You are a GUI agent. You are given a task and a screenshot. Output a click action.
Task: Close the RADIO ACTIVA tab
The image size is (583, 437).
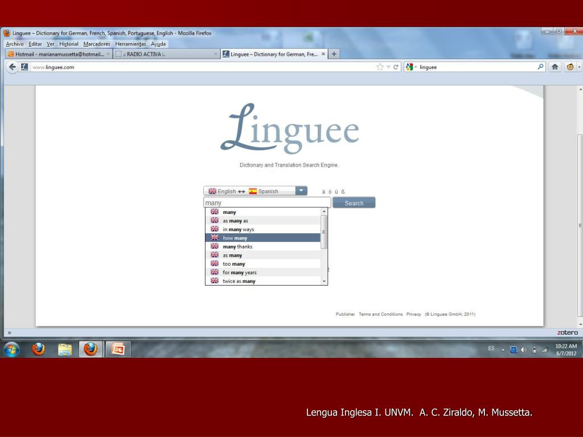[x=215, y=54]
